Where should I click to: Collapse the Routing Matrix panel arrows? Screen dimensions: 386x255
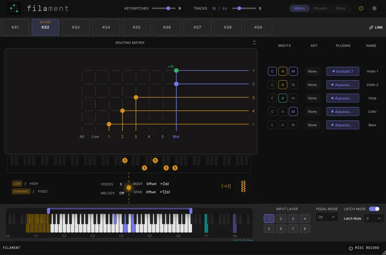(x=254, y=43)
